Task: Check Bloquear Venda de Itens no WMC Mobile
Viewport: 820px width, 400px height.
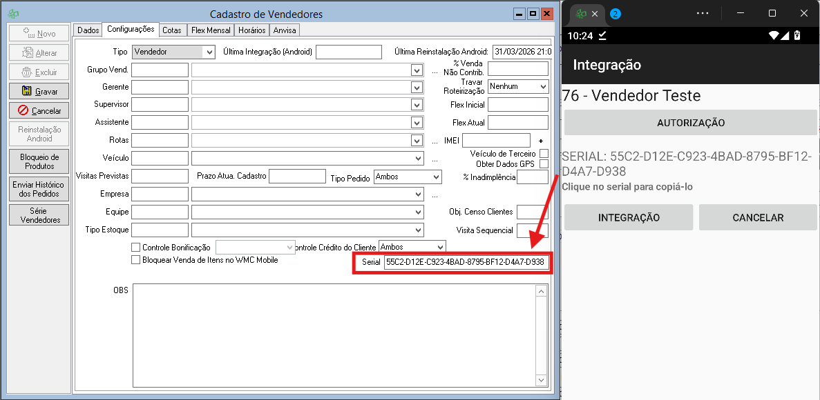Action: click(x=135, y=260)
